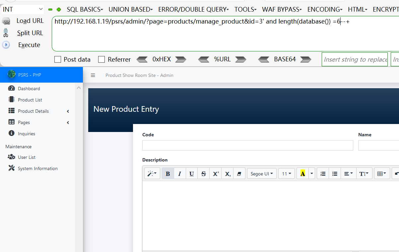Enable the Post data checkbox
Viewport: 399px width, 252px height.
58,59
